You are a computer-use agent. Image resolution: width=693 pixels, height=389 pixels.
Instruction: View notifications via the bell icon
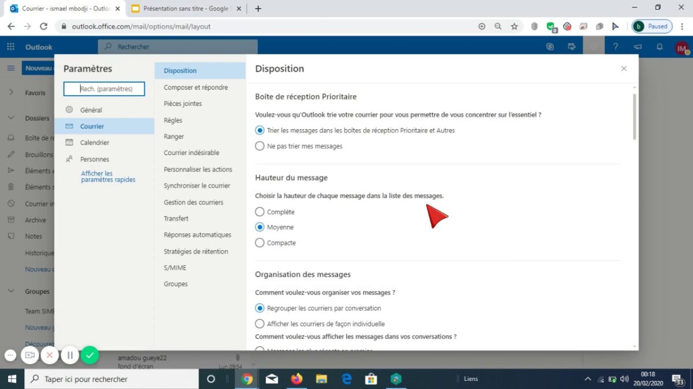coord(659,46)
